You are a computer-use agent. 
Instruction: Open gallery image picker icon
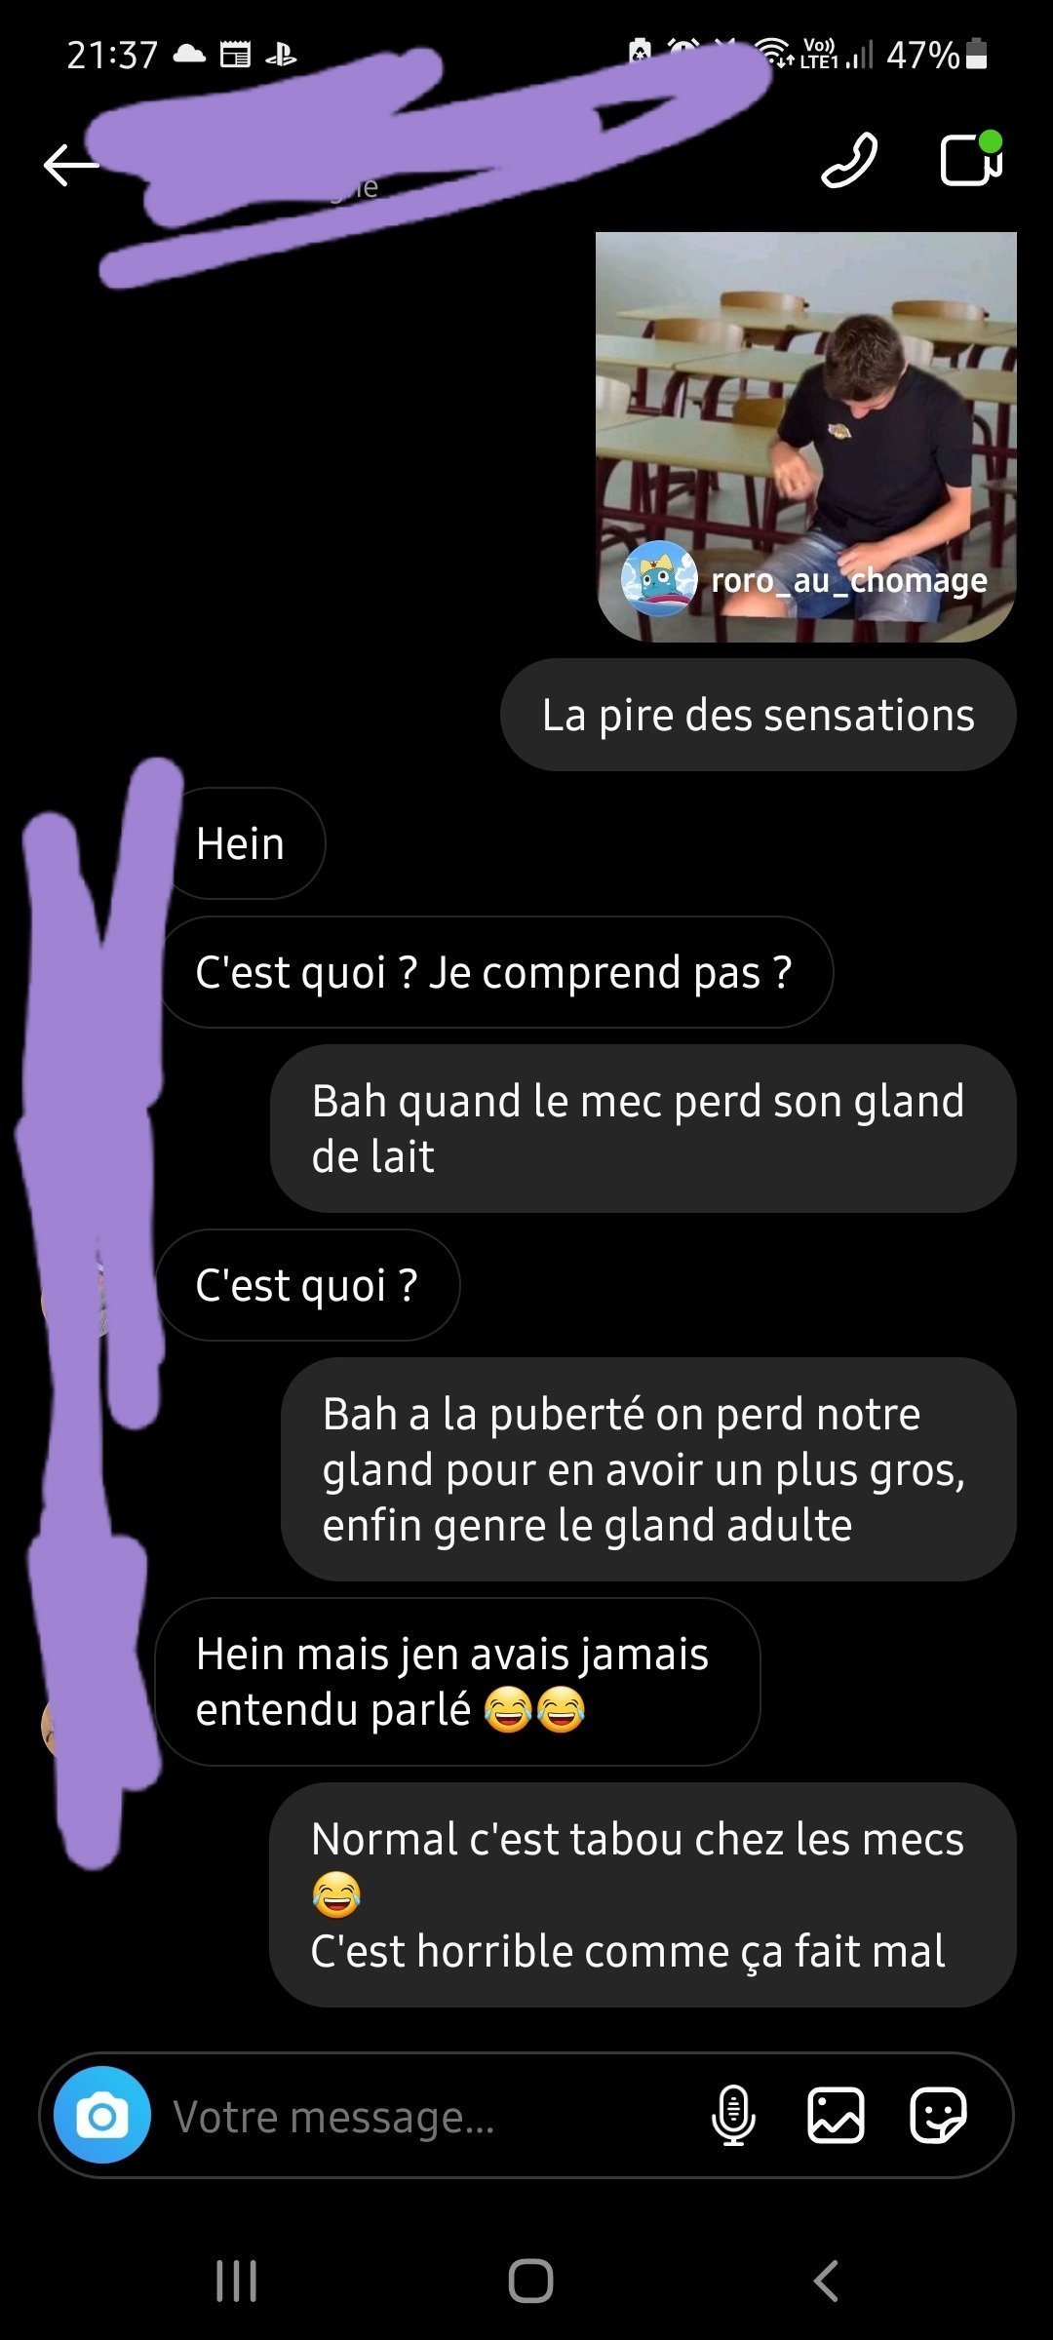click(x=836, y=2115)
